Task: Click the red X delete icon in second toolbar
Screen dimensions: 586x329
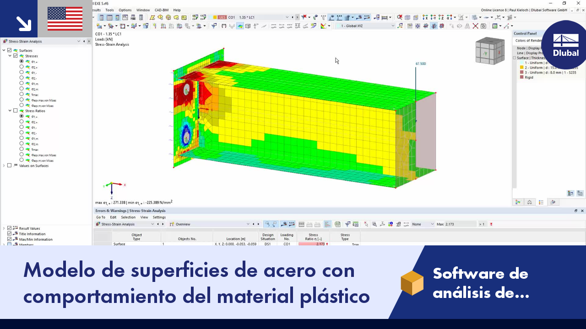Action: click(x=476, y=26)
